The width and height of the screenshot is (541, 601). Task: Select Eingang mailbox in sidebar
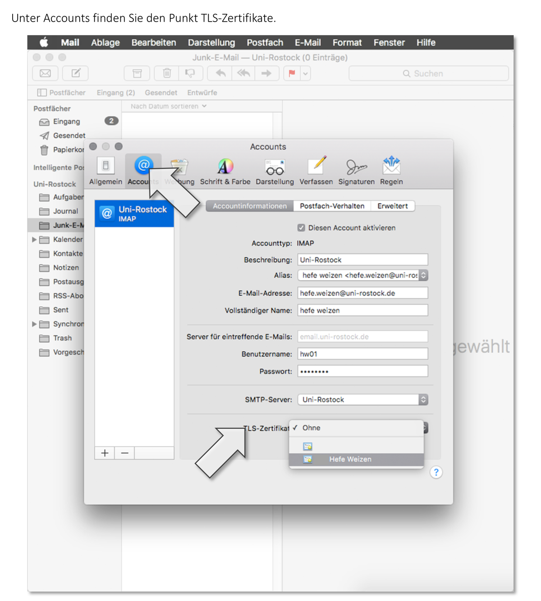click(x=66, y=122)
